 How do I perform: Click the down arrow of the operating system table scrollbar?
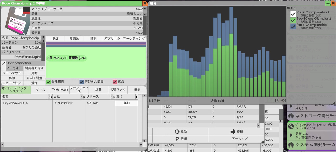pos(144,141)
